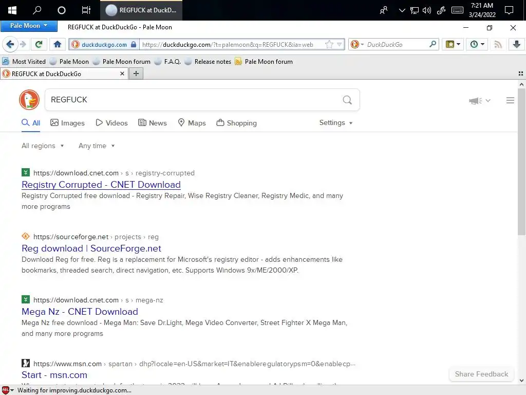Image resolution: width=526 pixels, height=395 pixels.
Task: Open Cortana circle icon
Action: [62, 10]
